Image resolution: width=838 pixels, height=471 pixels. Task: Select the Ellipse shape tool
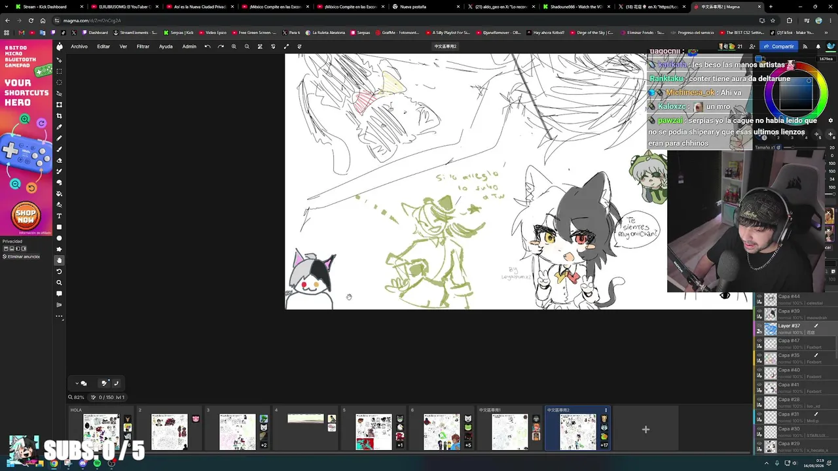[59, 238]
